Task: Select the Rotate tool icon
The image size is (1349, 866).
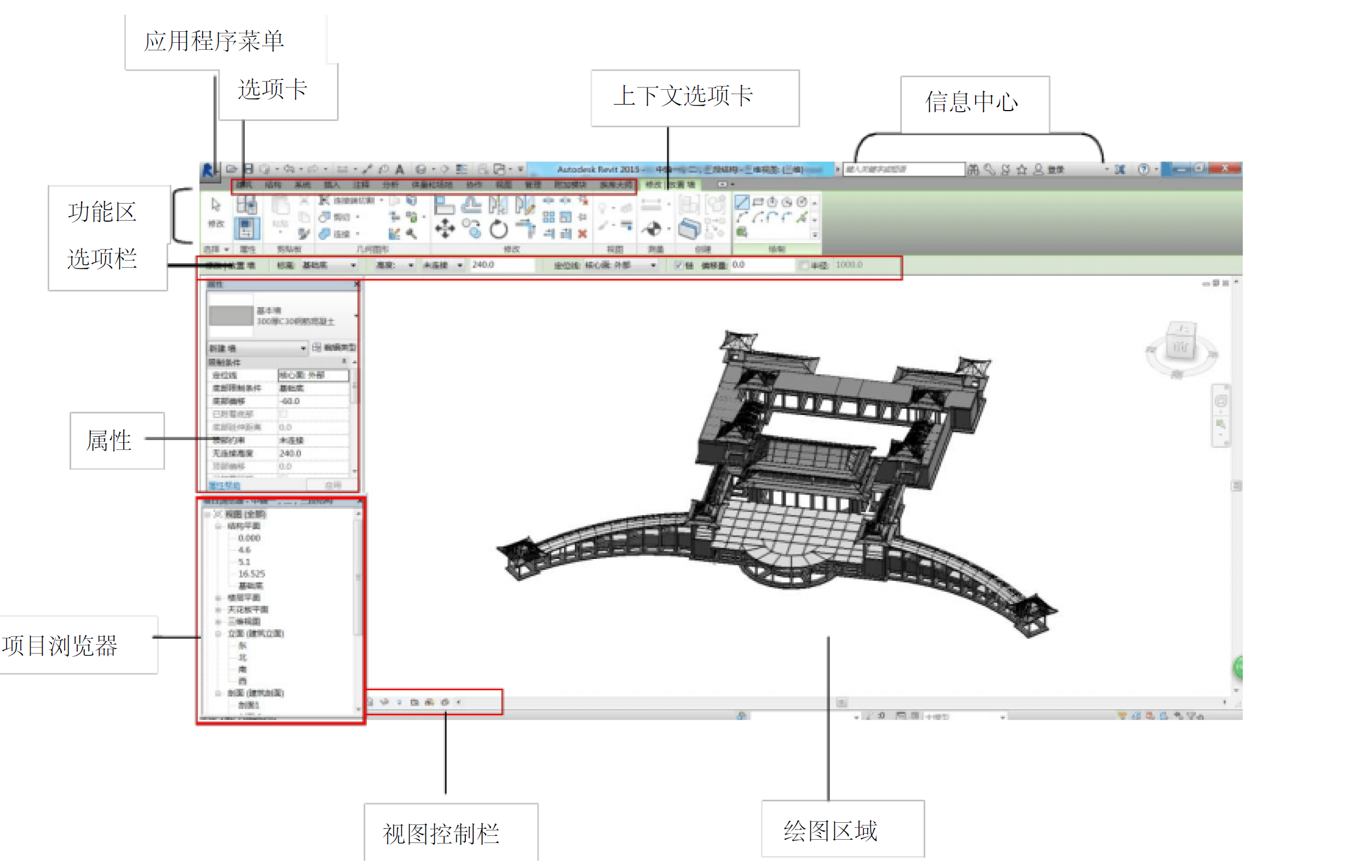Action: 499,229
